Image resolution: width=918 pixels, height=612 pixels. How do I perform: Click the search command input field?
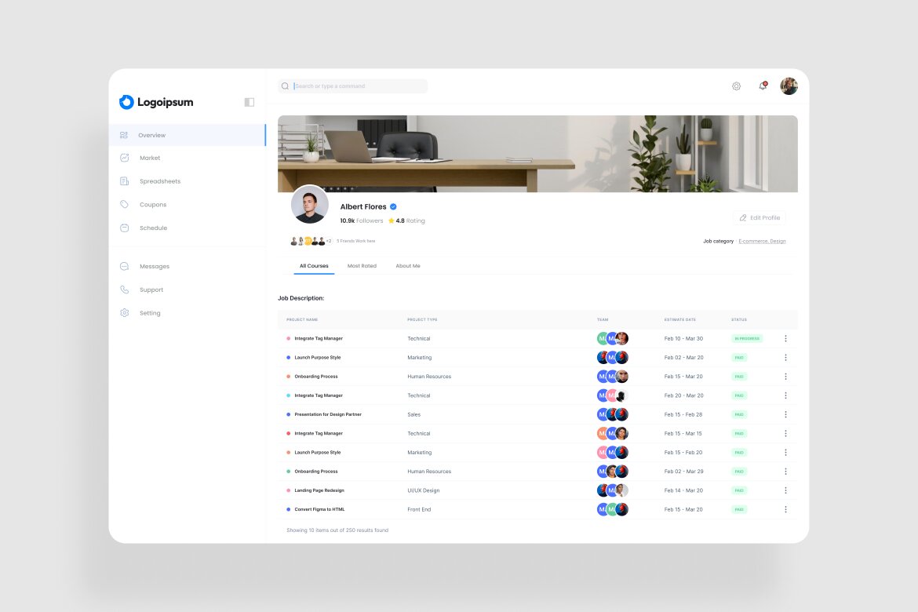(x=352, y=86)
